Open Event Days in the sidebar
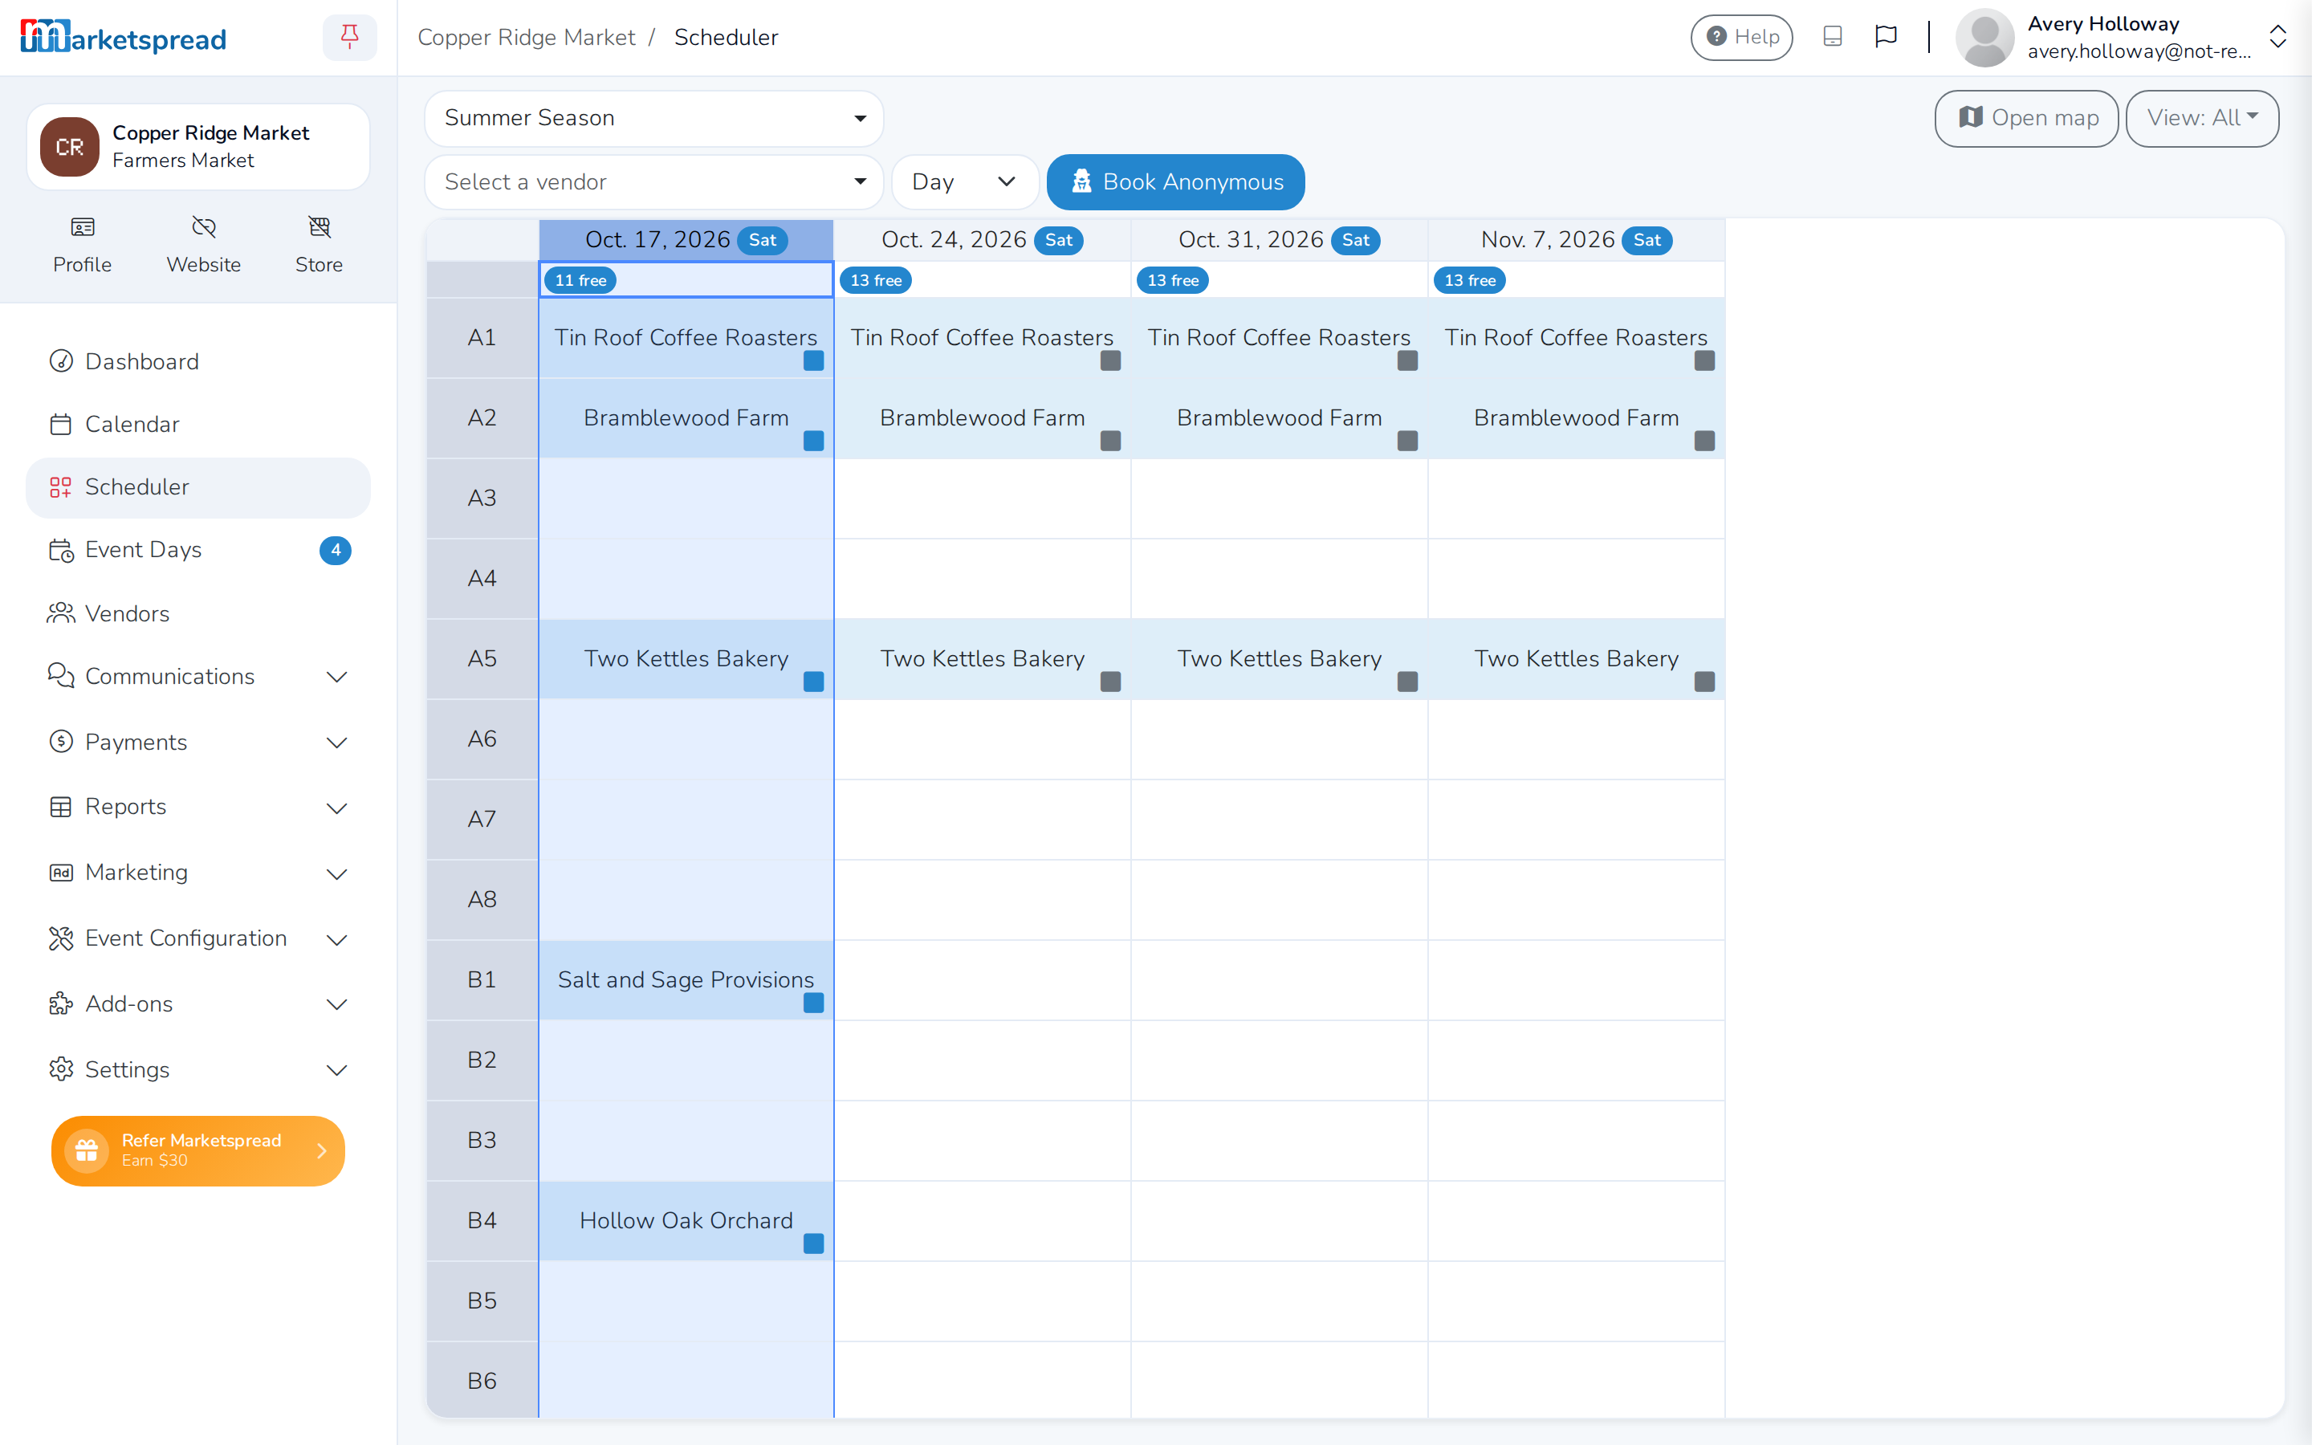Screen dimensions: 2312x1445 [197, 551]
